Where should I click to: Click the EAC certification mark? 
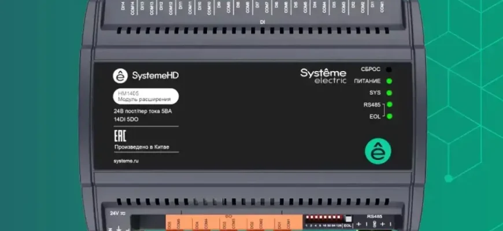[120, 136]
